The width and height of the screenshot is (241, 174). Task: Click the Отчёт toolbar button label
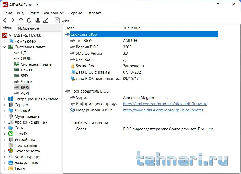[67, 20]
